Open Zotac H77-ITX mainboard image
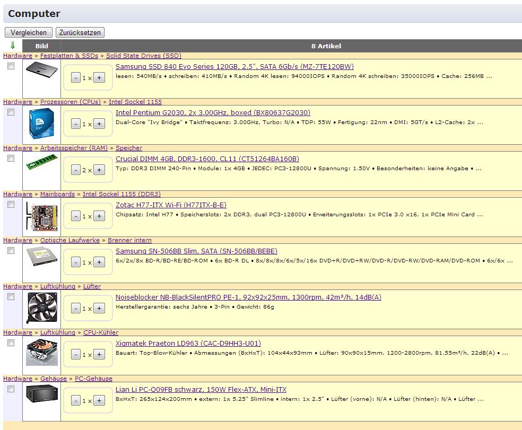 click(x=41, y=217)
